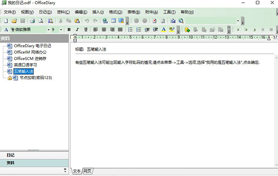Toggle underline formatting

point(86,30)
